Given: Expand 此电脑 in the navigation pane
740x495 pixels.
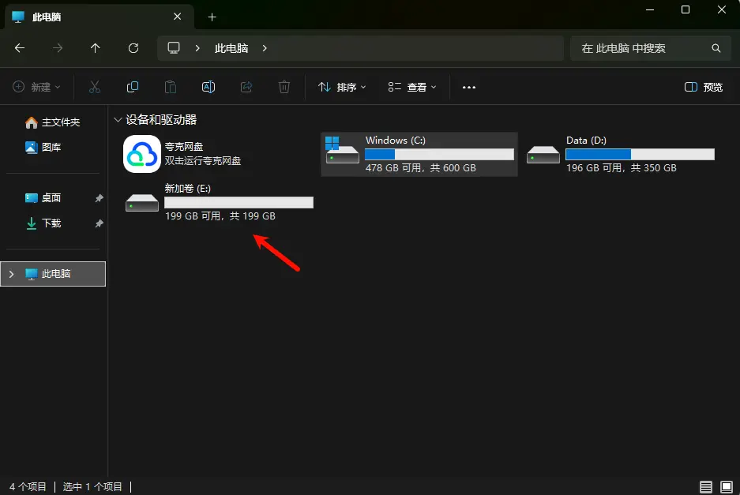Looking at the screenshot, I should pos(10,274).
